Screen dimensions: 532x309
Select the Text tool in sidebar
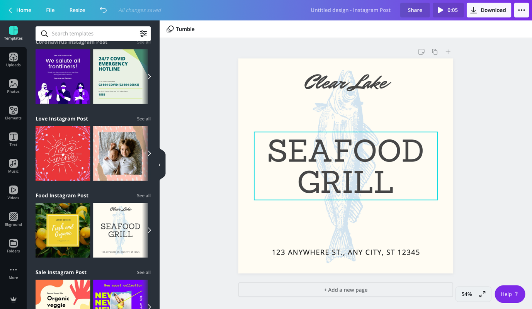pyautogui.click(x=13, y=140)
